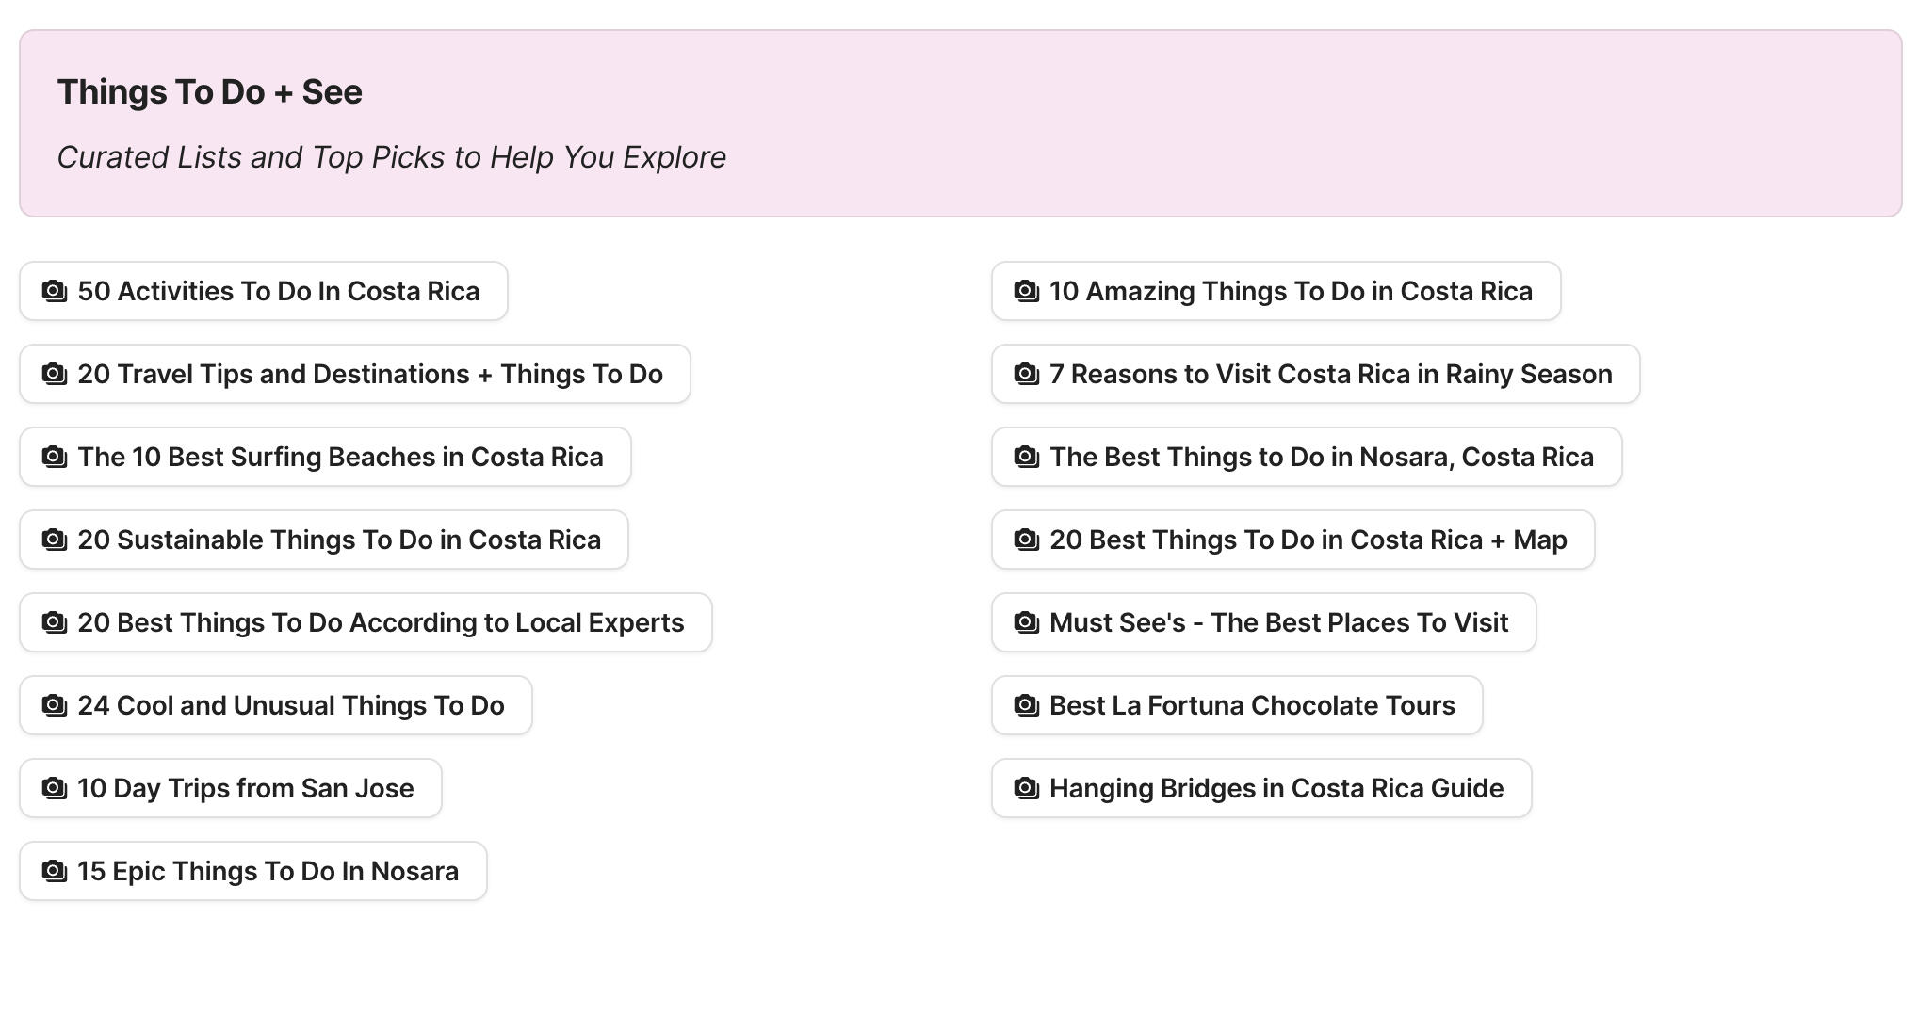Image resolution: width=1918 pixels, height=1015 pixels.
Task: Click camera icon next to Must See's
Action: point(1027,622)
